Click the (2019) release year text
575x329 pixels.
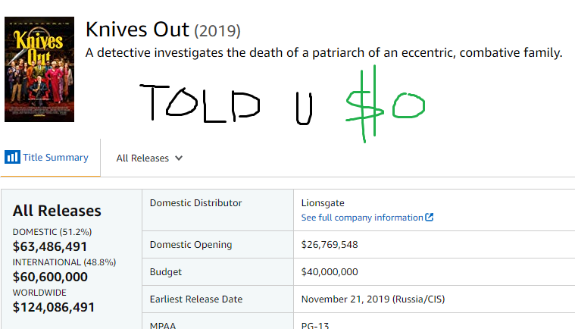tap(217, 31)
